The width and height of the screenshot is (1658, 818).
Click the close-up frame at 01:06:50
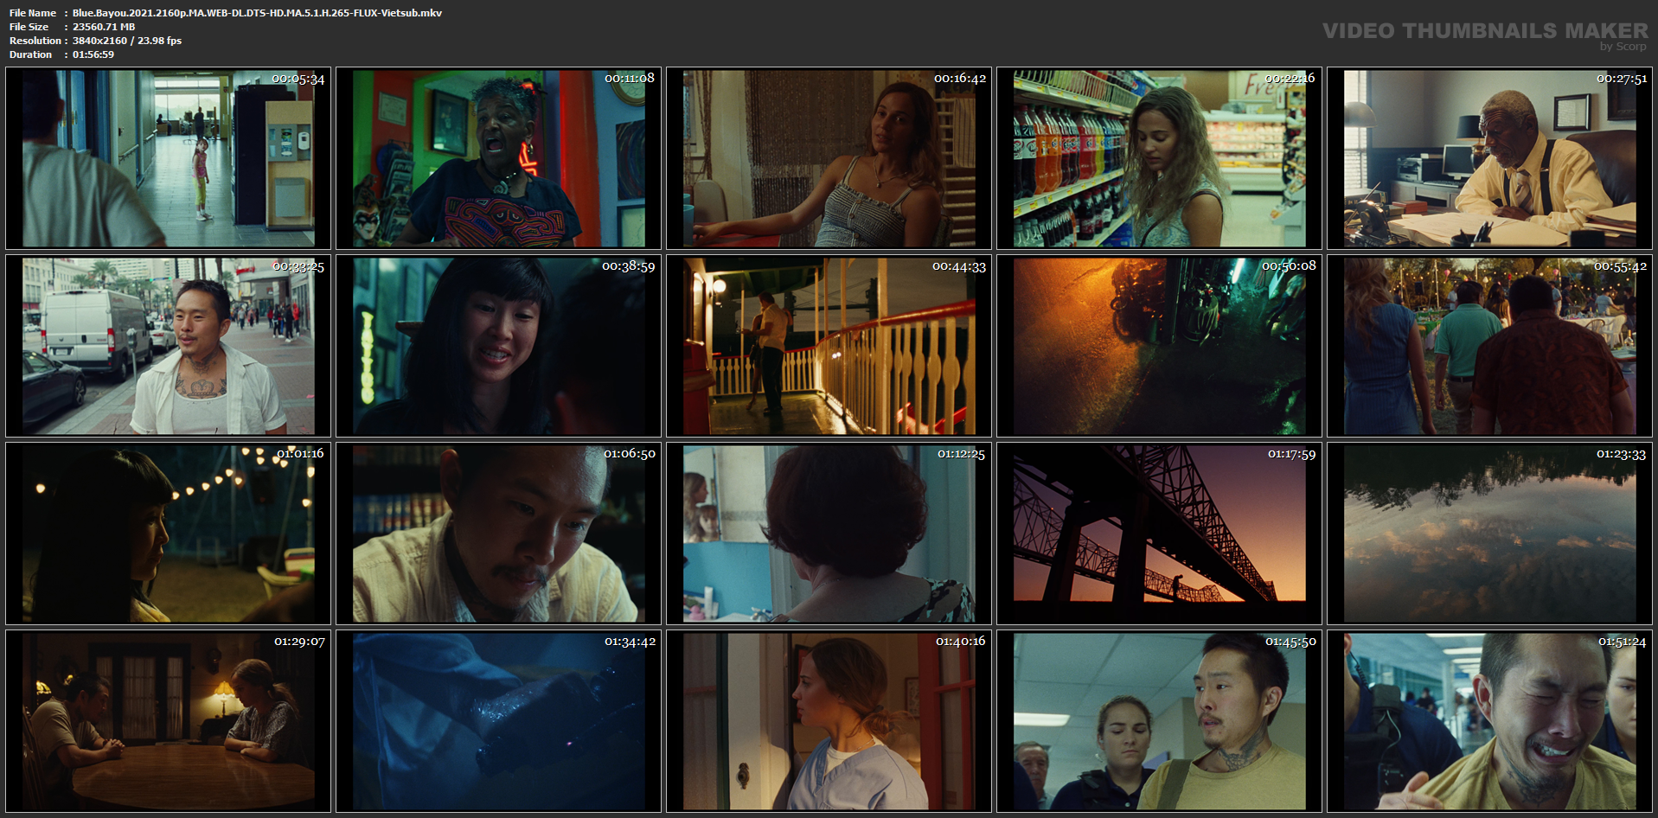point(499,534)
